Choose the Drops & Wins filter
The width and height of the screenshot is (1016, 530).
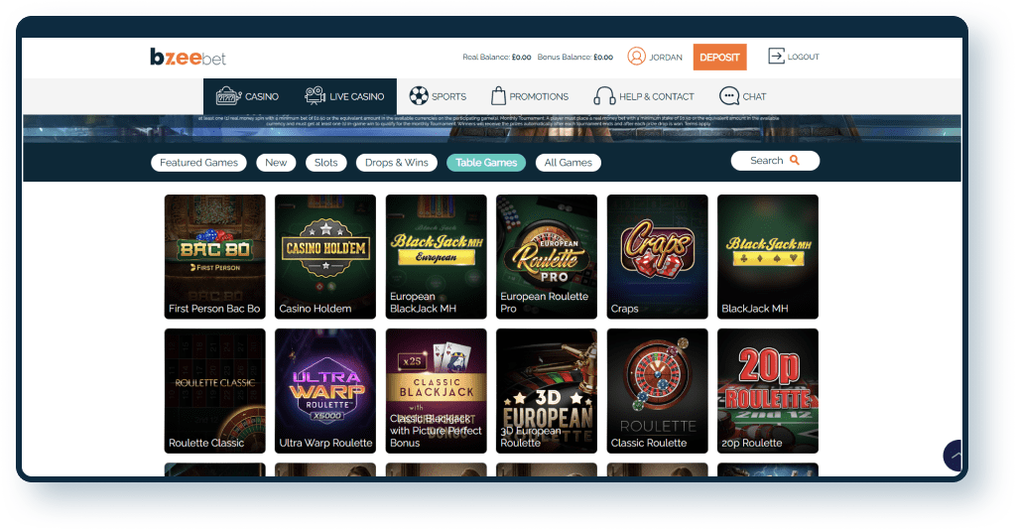coord(397,163)
